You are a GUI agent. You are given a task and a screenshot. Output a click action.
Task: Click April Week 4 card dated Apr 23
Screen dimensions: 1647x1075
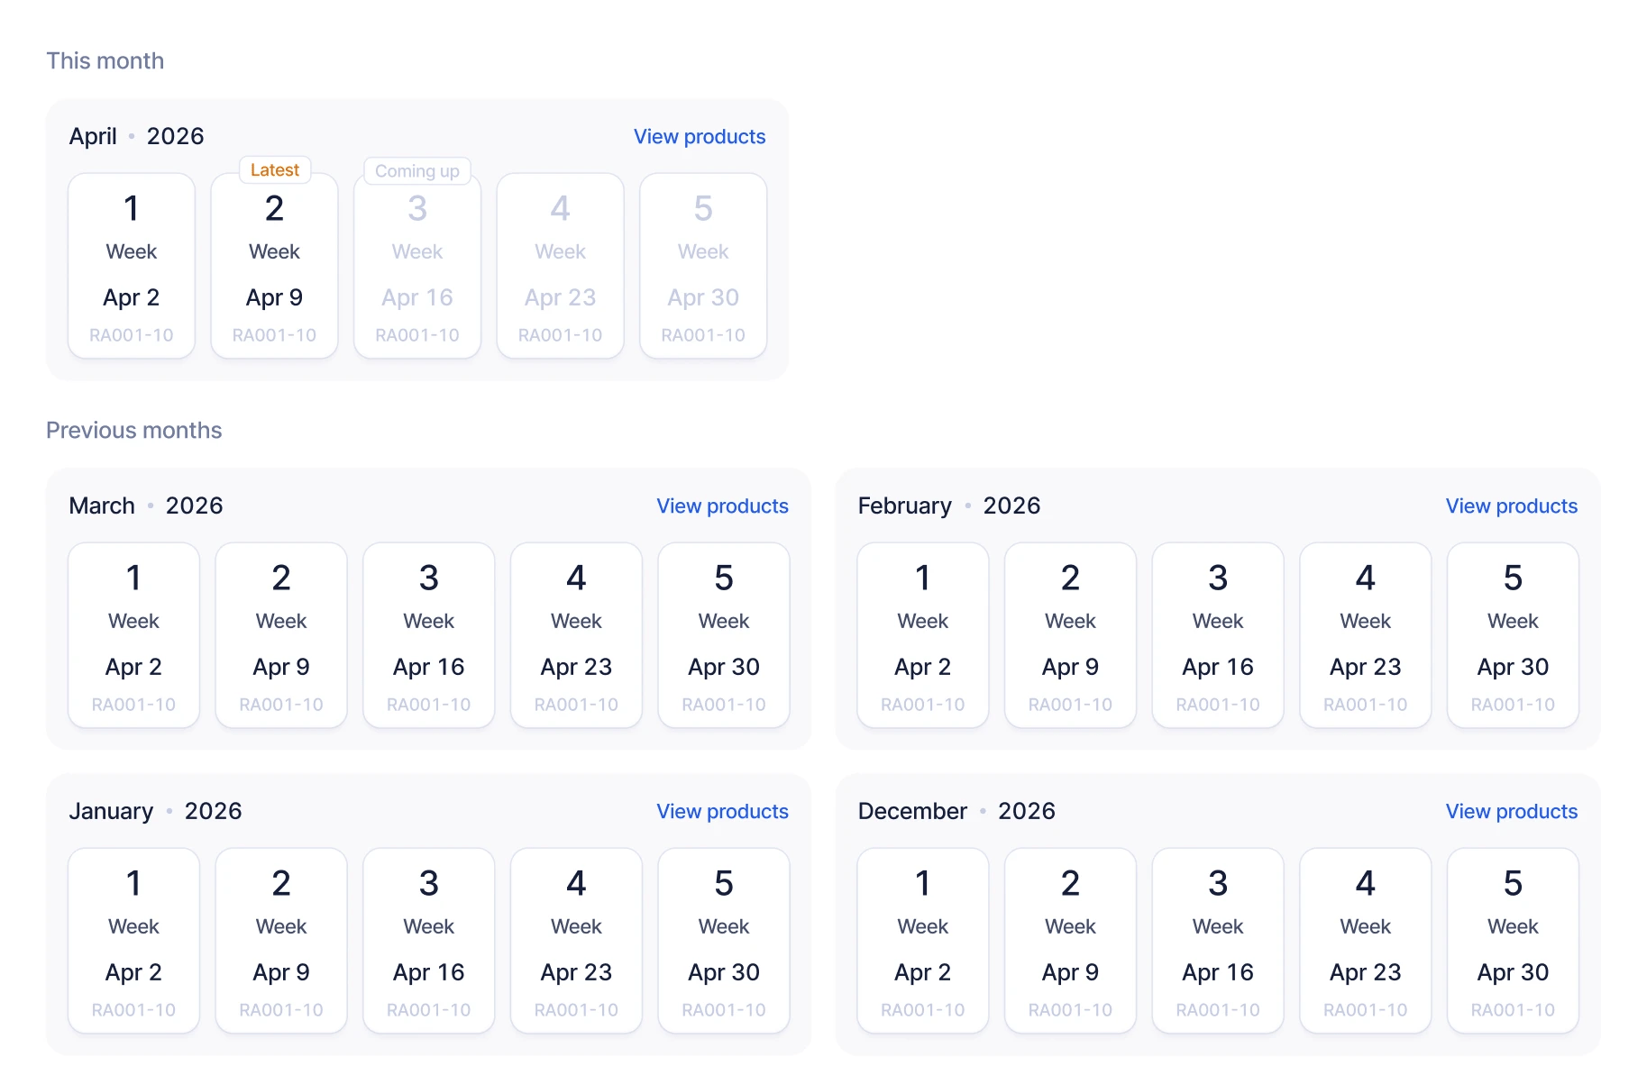[560, 267]
